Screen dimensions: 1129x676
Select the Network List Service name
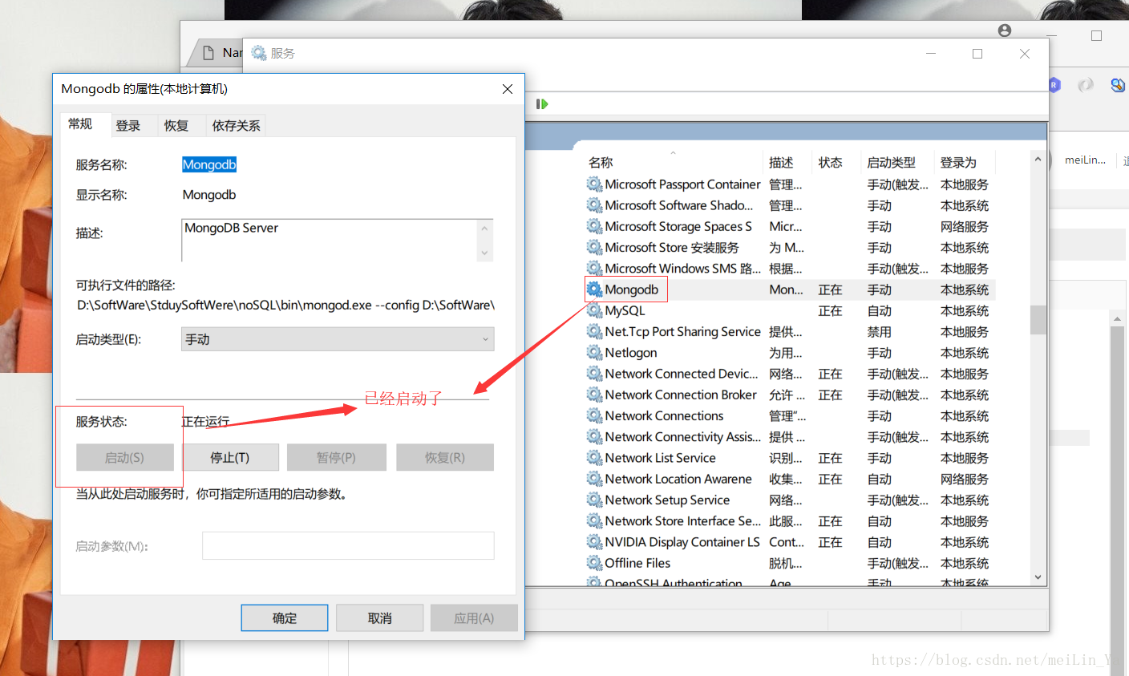coord(660,458)
